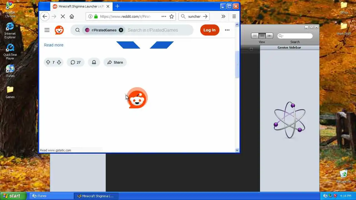This screenshot has width=356, height=200.
Task: Open QuickTime Player desktop icon
Action: coord(10,52)
